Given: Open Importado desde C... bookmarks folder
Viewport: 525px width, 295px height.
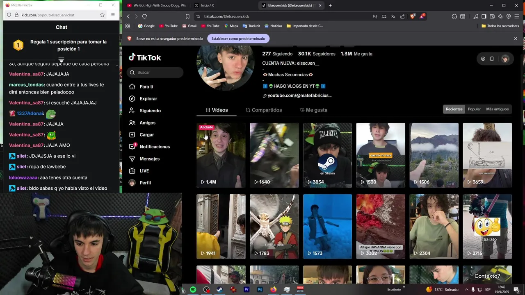Looking at the screenshot, I should click(x=305, y=26).
